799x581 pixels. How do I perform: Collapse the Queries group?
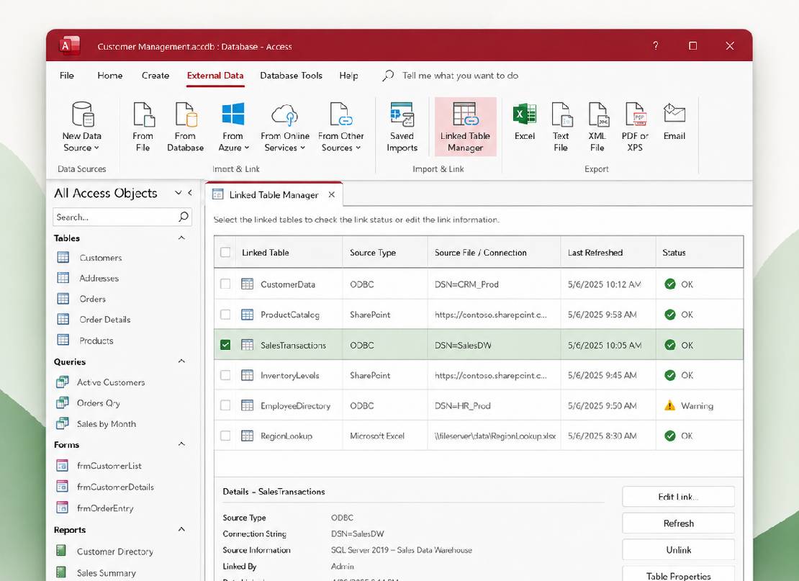tap(181, 361)
